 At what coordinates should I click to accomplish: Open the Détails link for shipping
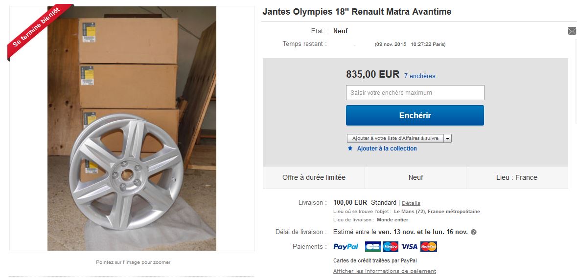click(x=411, y=203)
